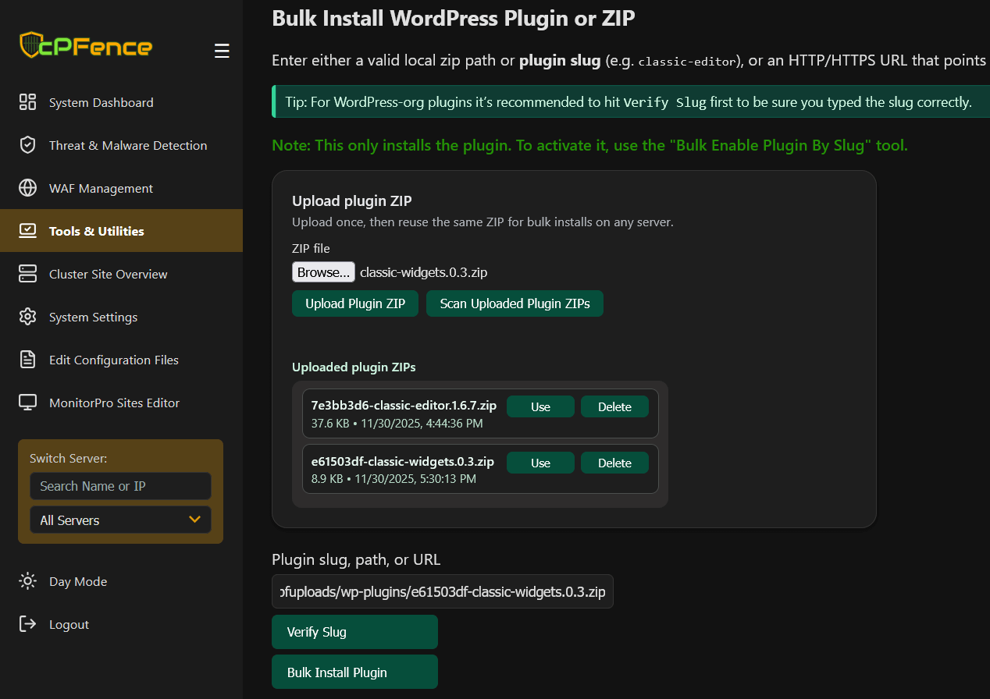Open MonitorPro Sites Editor monitor icon
Viewport: 990px width, 699px height.
pos(28,403)
